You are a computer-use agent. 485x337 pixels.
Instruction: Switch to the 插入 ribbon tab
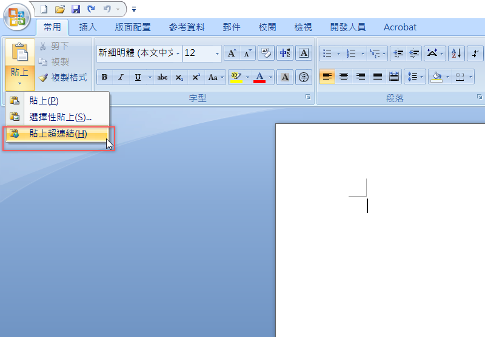(88, 27)
